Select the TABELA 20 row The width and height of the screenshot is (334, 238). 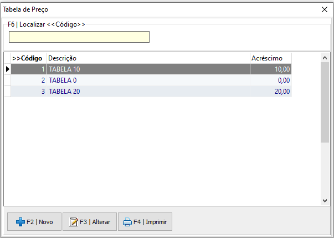(x=64, y=92)
